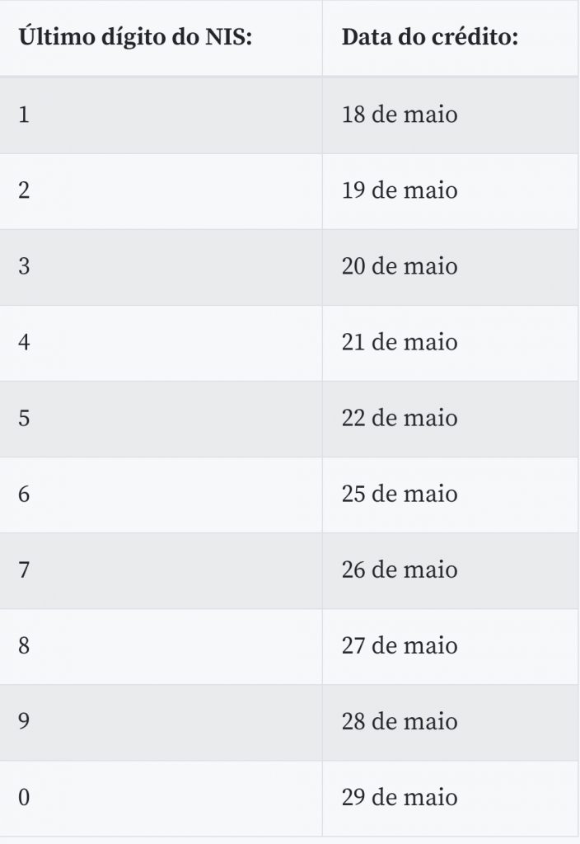580x844 pixels.
Task: Click NIS digit 4 cell
Action: tap(161, 343)
